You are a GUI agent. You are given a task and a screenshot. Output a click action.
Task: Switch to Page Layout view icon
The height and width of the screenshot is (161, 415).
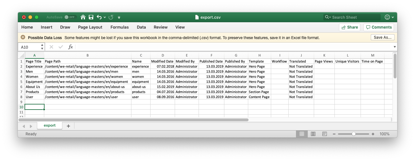pyautogui.click(x=313, y=134)
